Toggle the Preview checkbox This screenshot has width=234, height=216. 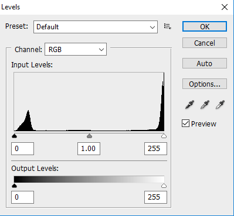185,124
